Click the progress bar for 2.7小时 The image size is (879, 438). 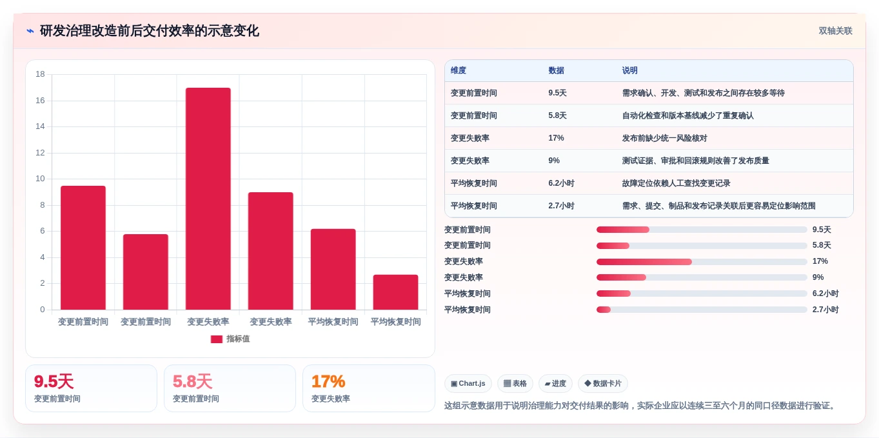coord(702,310)
